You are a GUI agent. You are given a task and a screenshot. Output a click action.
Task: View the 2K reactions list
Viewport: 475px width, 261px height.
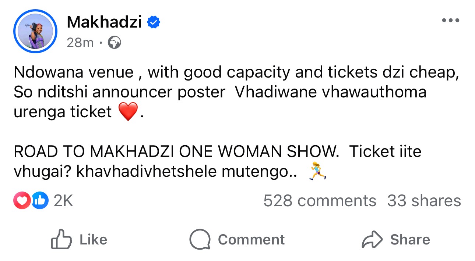63,201
